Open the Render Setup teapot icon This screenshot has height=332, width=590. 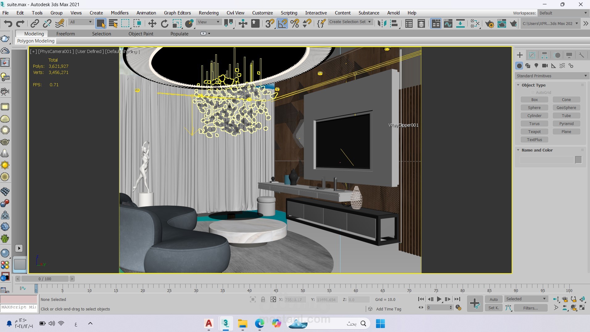(489, 23)
